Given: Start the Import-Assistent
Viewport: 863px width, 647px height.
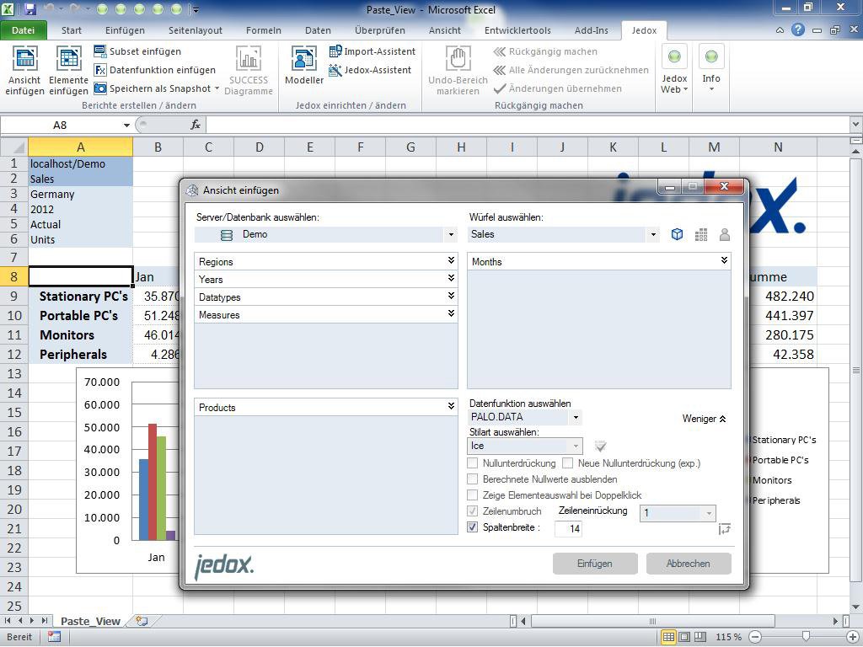Looking at the screenshot, I should coord(372,51).
